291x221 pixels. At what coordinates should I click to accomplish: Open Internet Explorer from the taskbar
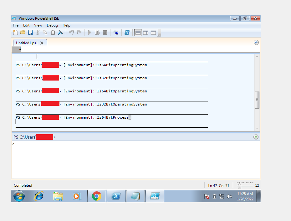pos(38,196)
